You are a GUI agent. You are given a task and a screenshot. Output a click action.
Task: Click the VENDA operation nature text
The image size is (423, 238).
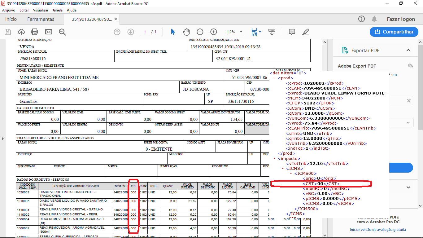[27, 47]
